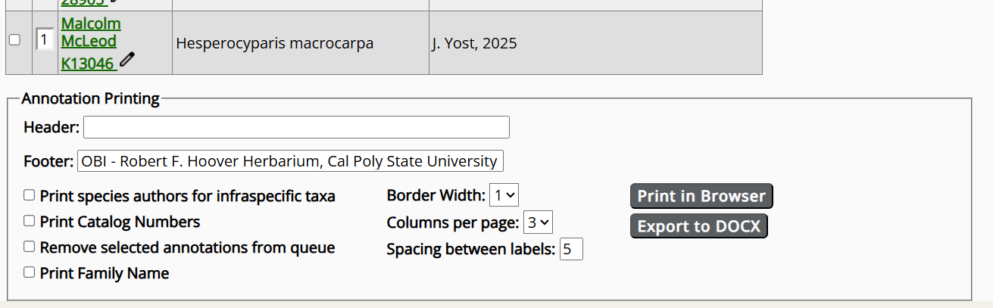Click the Annotation Printing section title
This screenshot has width=993, height=308.
click(x=91, y=98)
